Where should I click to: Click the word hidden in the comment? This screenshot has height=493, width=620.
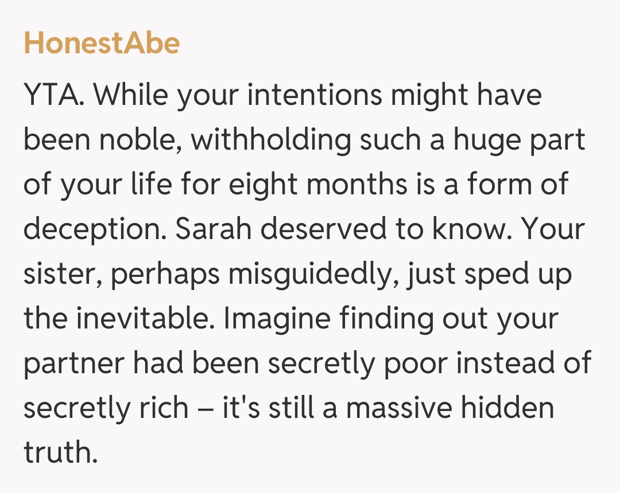tap(512, 409)
